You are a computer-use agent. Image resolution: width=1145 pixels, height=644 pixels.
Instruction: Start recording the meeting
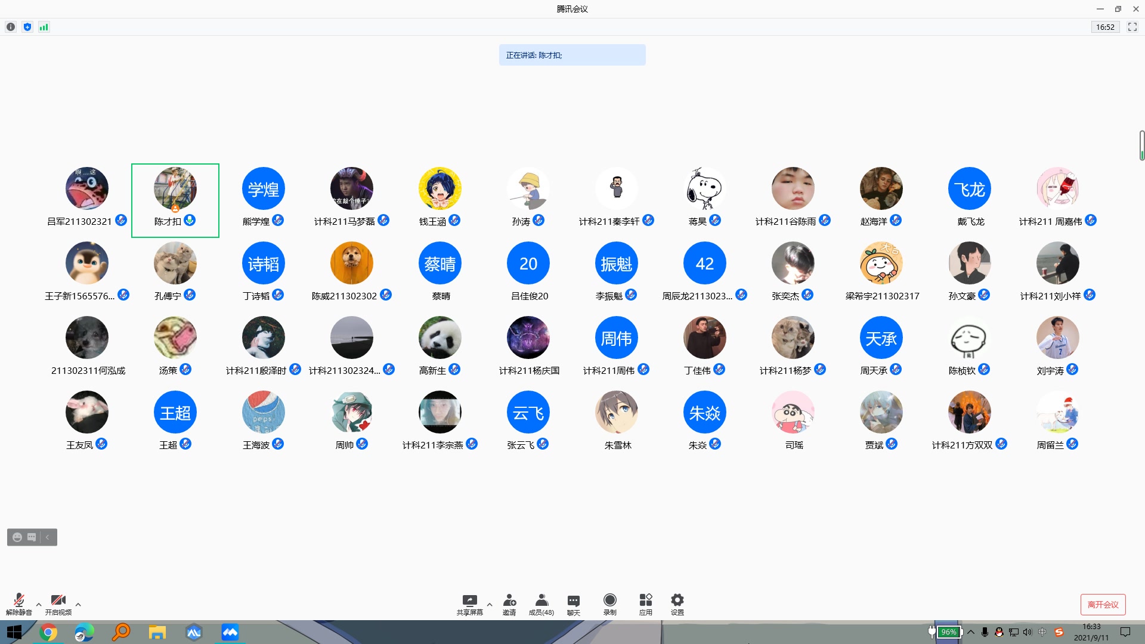click(x=609, y=603)
